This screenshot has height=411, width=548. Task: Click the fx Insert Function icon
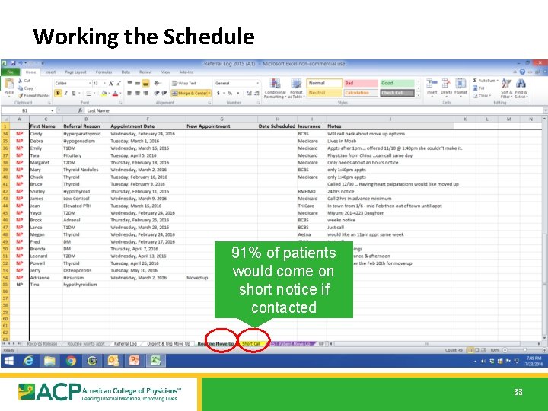point(80,110)
